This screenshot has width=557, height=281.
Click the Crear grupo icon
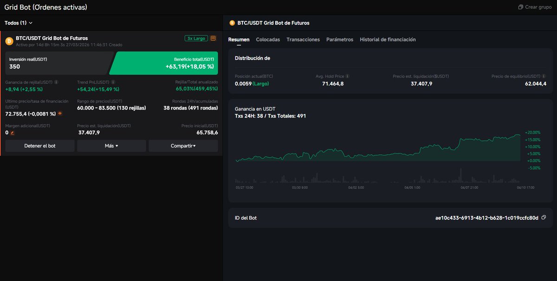[520, 7]
